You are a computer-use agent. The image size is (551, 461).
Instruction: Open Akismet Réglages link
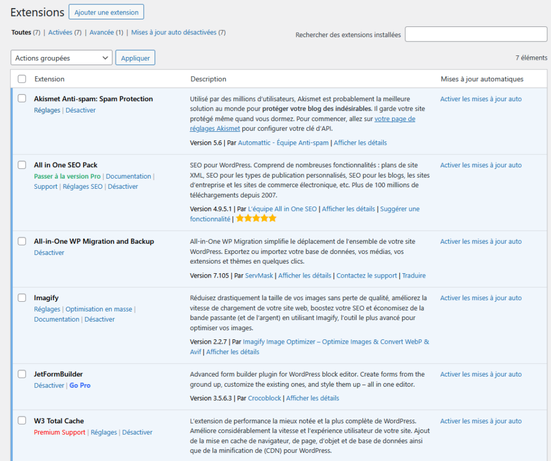[x=47, y=110]
